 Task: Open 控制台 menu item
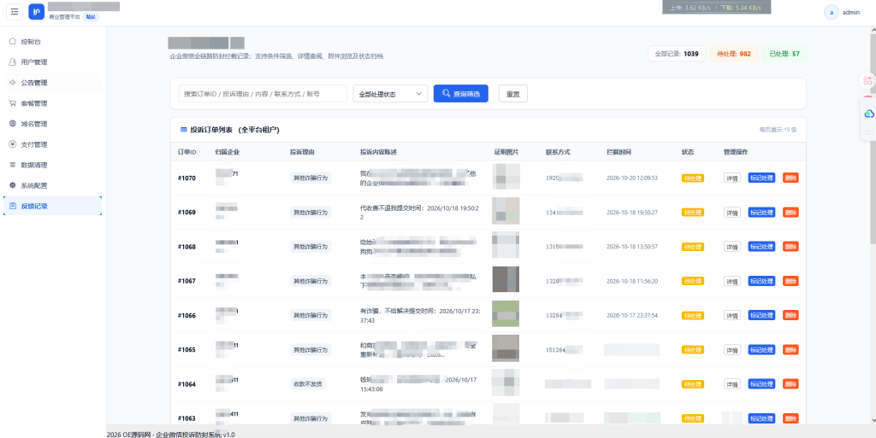coord(52,41)
